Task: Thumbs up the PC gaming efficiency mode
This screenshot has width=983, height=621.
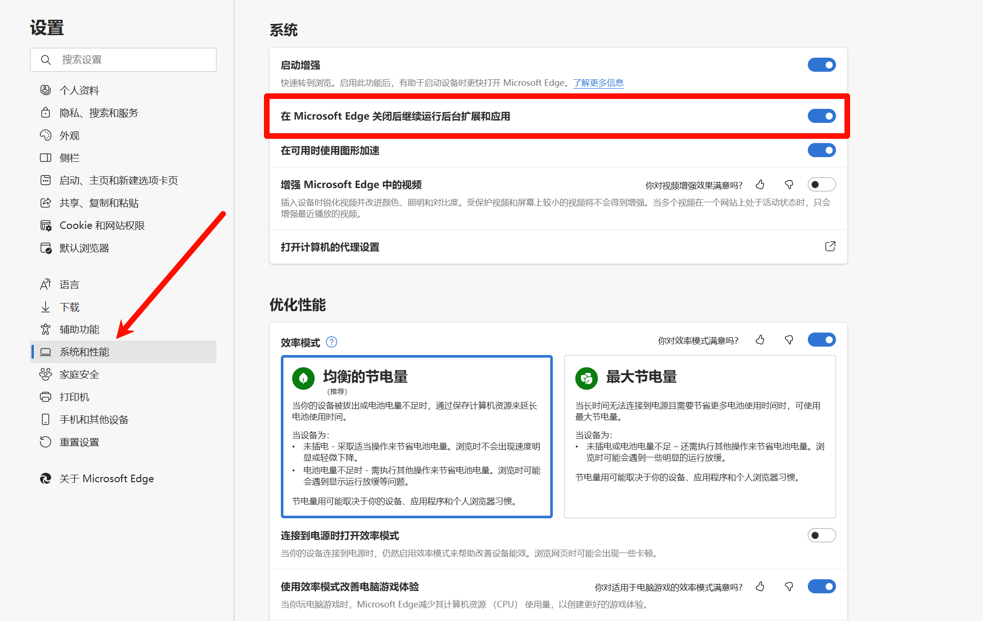Action: (x=760, y=587)
